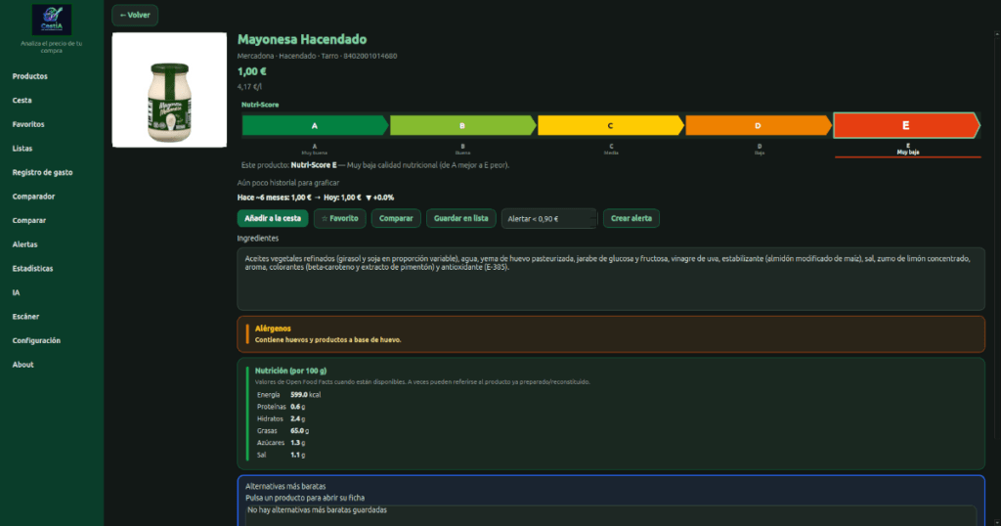Viewport: 1001px width, 526px height.
Task: Select Nutri-Score B light green segment
Action: (462, 126)
